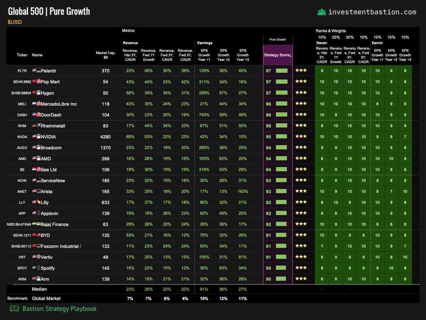Open the Bastion Strategy Playbook link
Image resolution: width=426 pixels, height=320 pixels.
tap(59, 309)
